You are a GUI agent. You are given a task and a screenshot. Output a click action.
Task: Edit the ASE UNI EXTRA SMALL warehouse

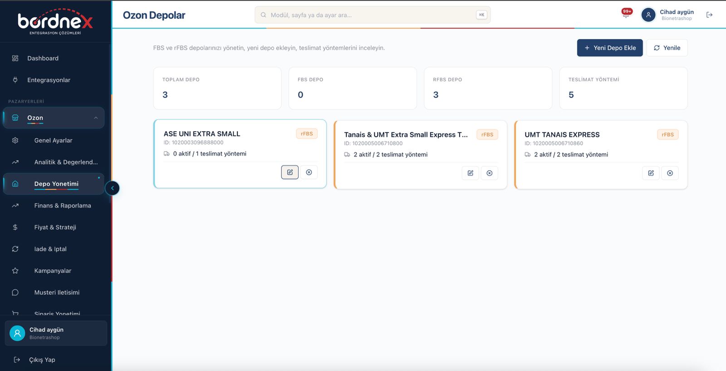[290, 172]
